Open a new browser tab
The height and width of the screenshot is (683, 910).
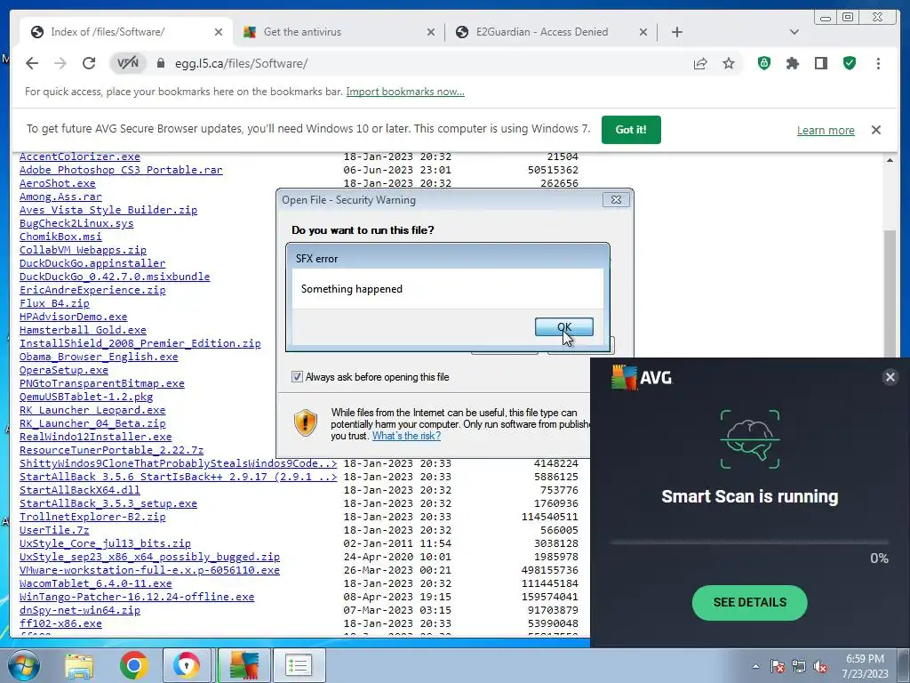click(x=676, y=32)
